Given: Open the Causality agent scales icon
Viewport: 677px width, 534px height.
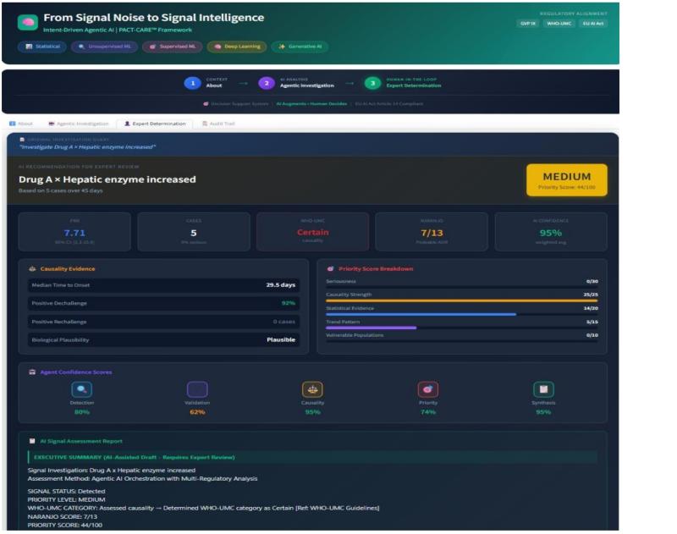Looking at the screenshot, I should tap(312, 389).
